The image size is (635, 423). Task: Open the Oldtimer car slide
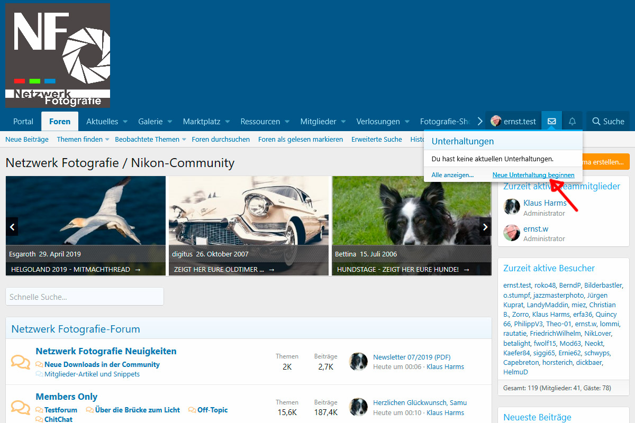(249, 226)
